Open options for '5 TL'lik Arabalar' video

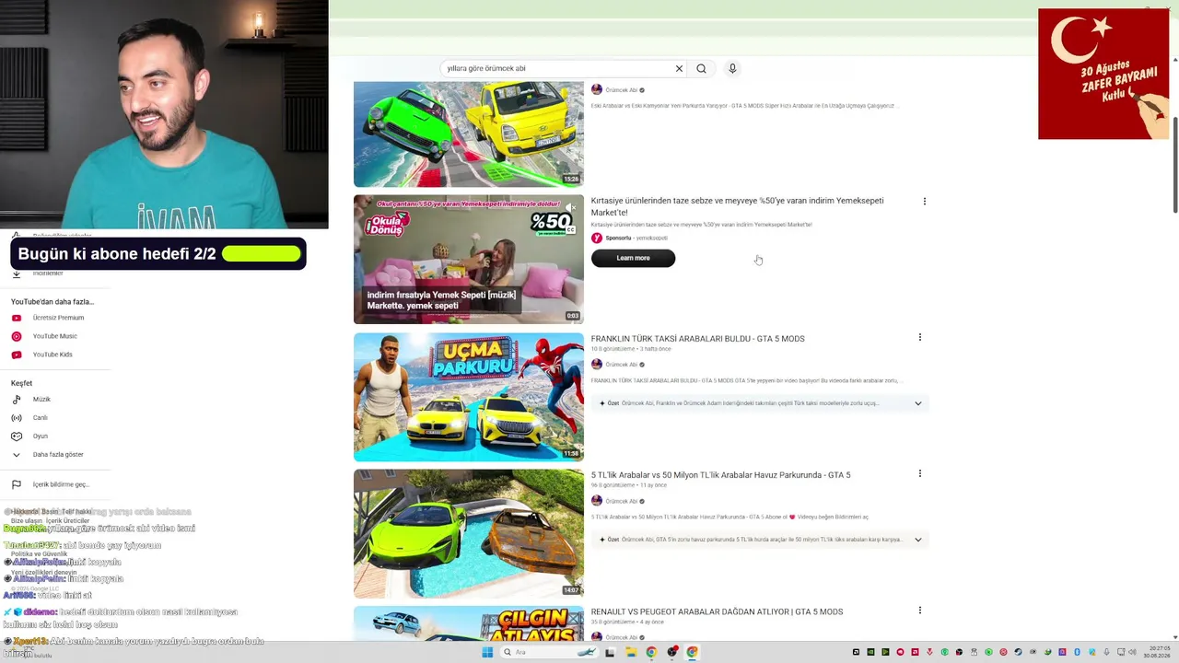click(919, 473)
